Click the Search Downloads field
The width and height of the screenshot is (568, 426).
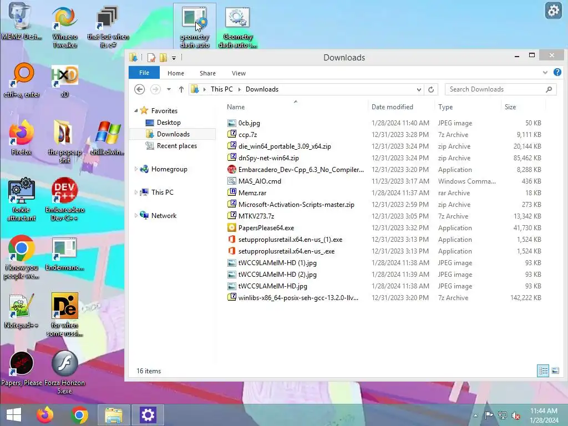(501, 89)
